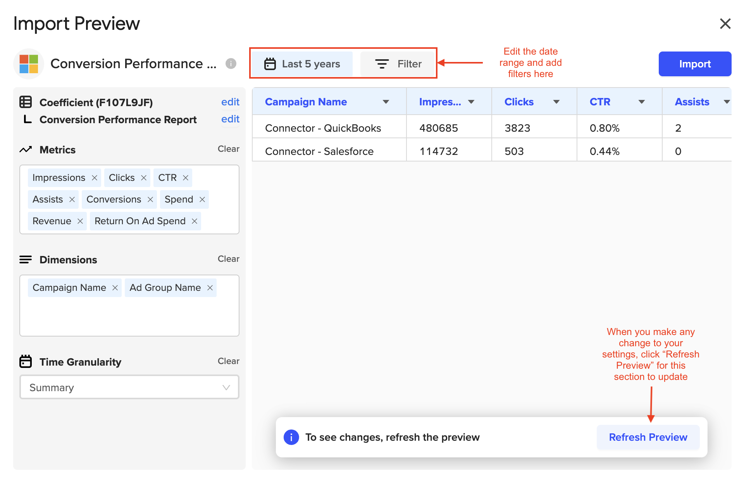Remove the Impressions metric chip
Viewport: 744px width, 481px height.
(x=94, y=178)
